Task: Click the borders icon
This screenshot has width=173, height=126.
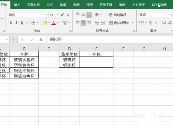Action: click(33, 23)
